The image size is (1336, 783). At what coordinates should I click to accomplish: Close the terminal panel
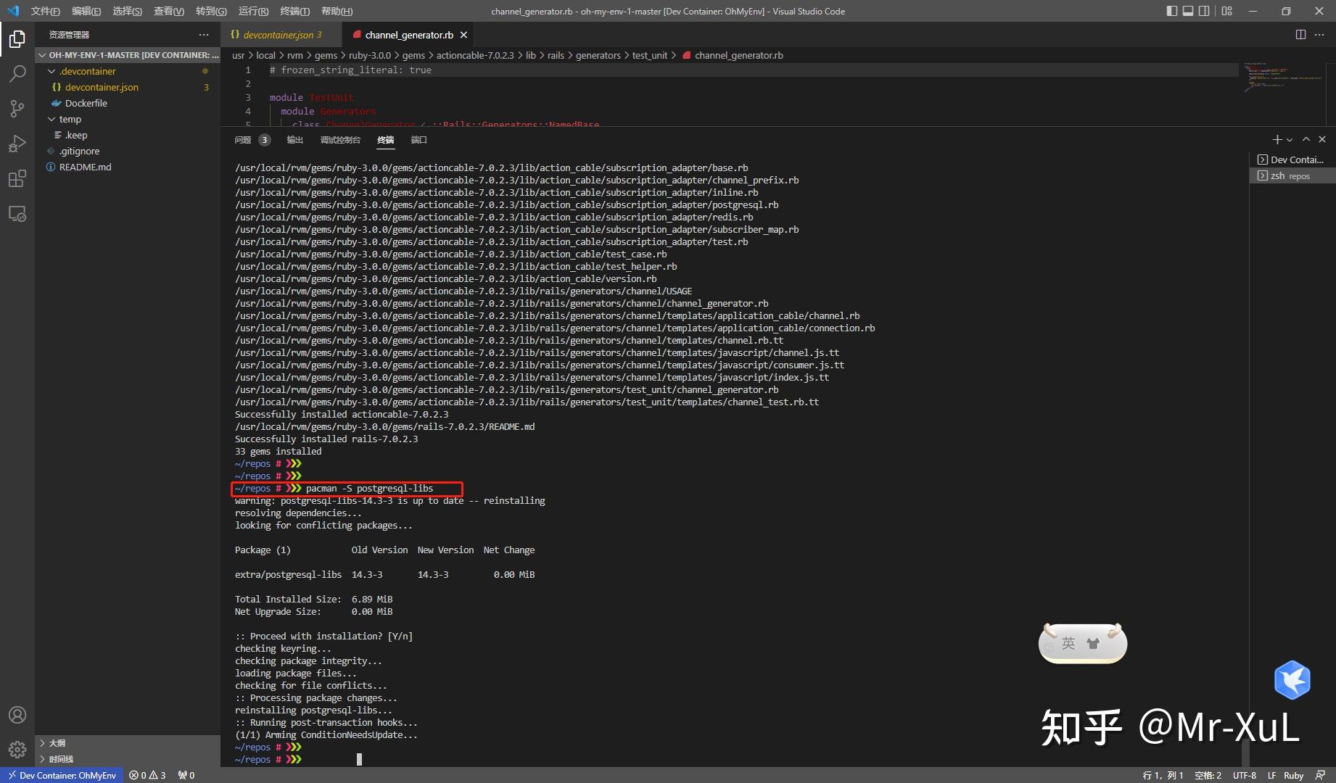(1322, 139)
